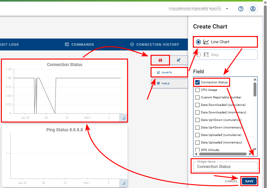267x188 pixels.
Task: Click the red save layout icon
Action: pyautogui.click(x=160, y=60)
